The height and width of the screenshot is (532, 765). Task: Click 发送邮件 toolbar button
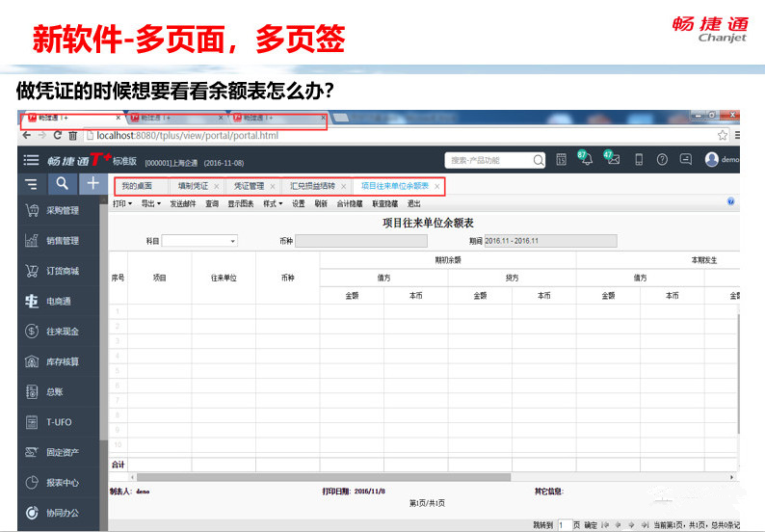(x=183, y=203)
